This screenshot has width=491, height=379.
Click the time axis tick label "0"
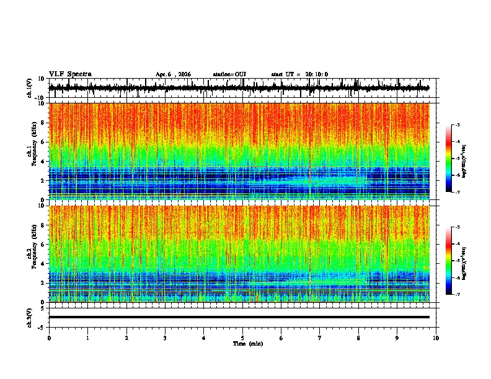[49, 338]
